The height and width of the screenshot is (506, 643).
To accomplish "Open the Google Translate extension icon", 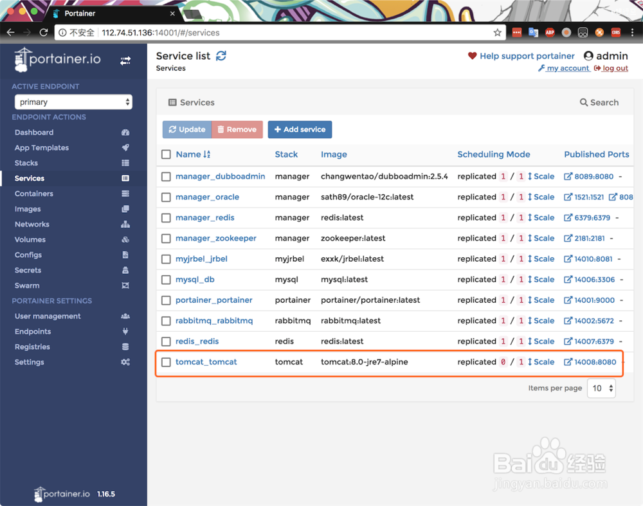I will pos(533,32).
